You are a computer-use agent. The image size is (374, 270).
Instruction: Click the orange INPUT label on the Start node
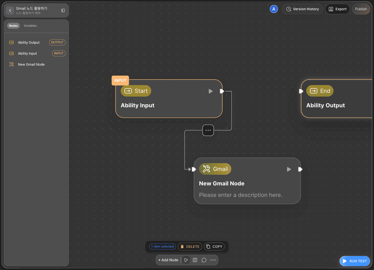point(120,80)
